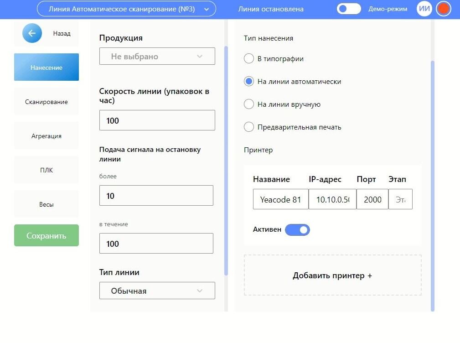Click the left panel vertical scrollbar
460x343 pixels.
pos(226,161)
